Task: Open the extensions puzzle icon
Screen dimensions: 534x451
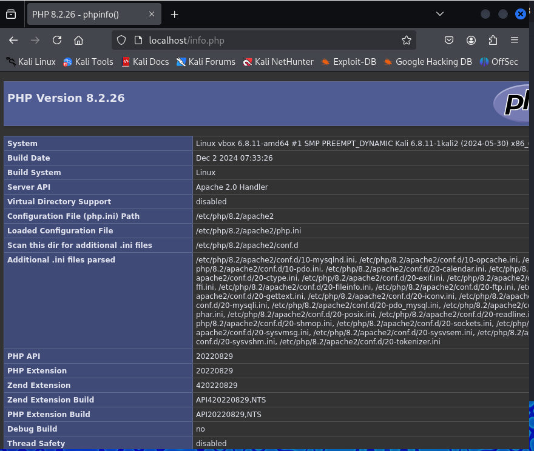Action: pyautogui.click(x=493, y=40)
